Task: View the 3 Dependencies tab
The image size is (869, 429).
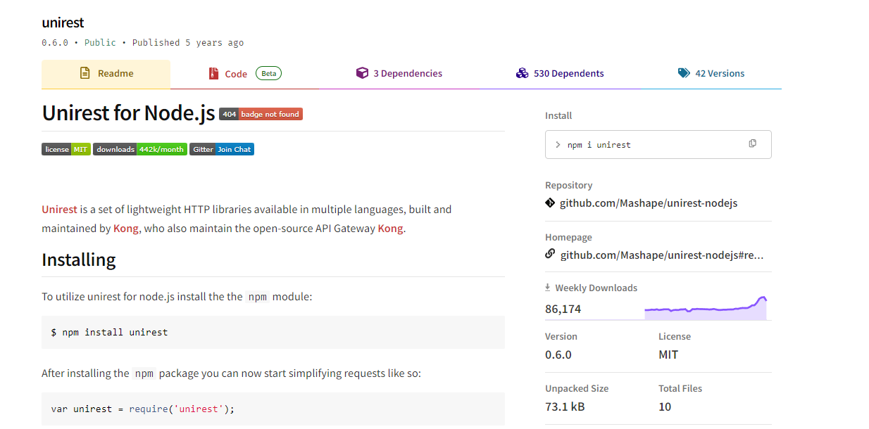Action: 399,74
